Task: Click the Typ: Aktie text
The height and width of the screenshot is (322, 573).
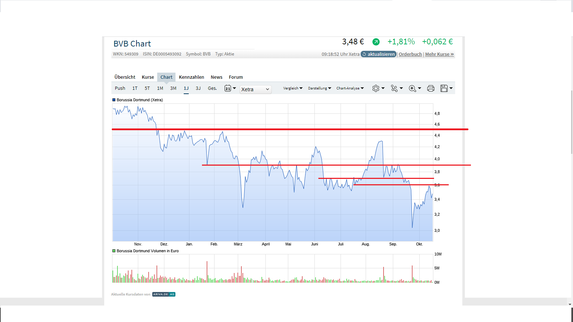Action: click(x=225, y=54)
